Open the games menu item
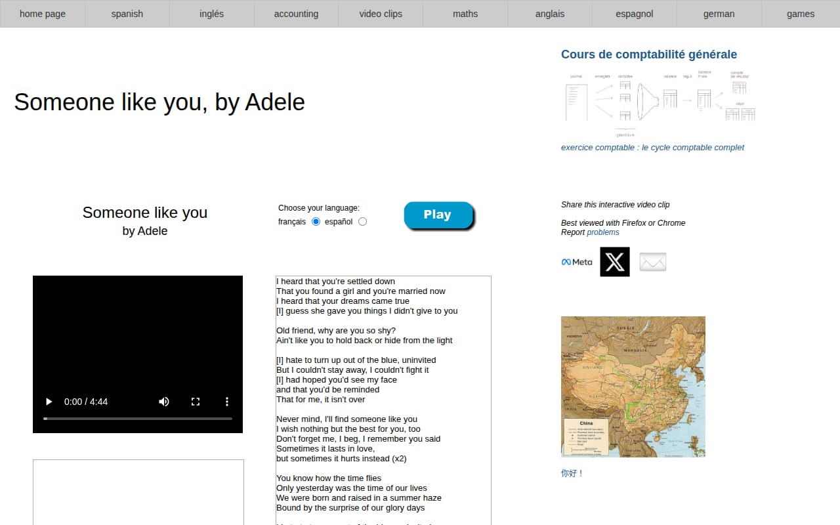 coord(801,14)
